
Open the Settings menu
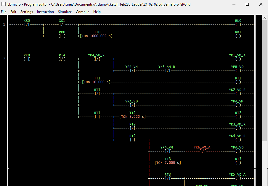tap(27, 12)
